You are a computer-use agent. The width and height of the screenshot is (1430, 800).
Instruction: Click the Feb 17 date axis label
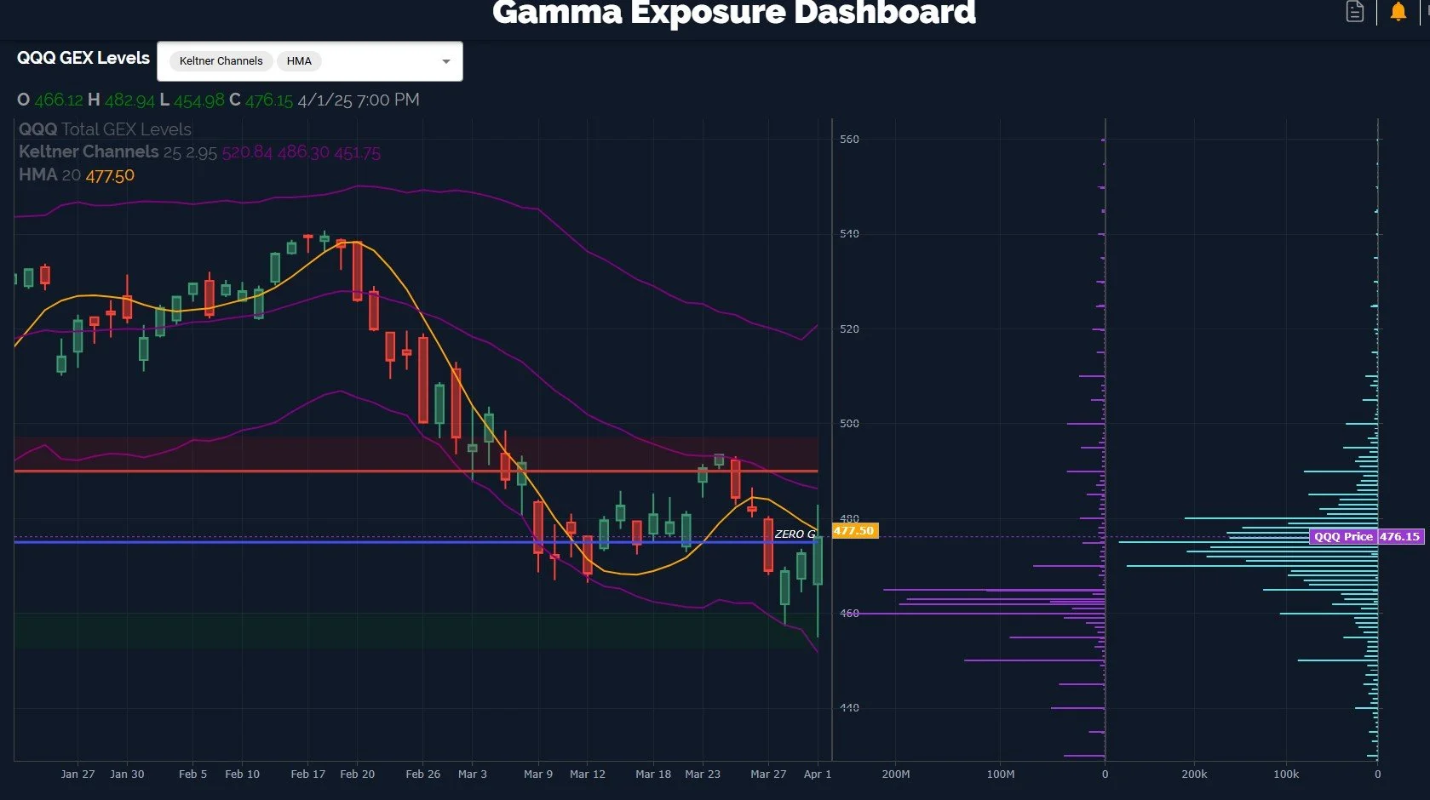(307, 774)
